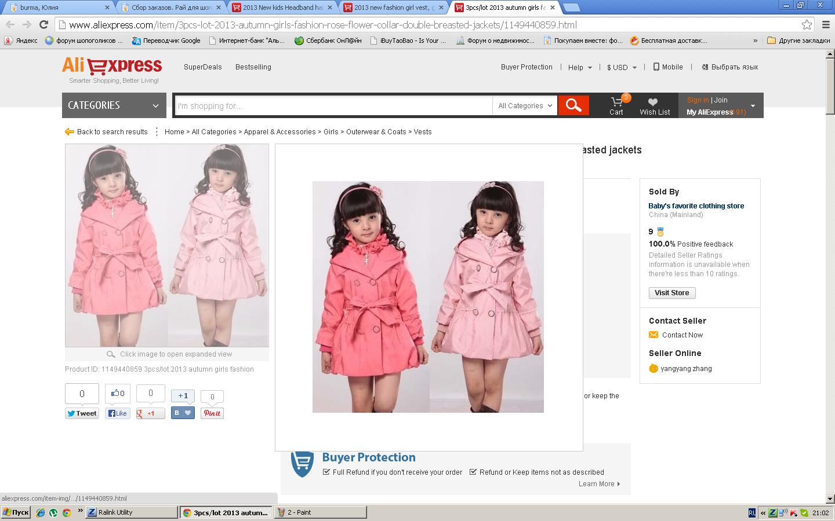Screen dimensions: 835x521
Task: Click the Apparel & Accessories breadcrumb
Action: click(x=280, y=132)
